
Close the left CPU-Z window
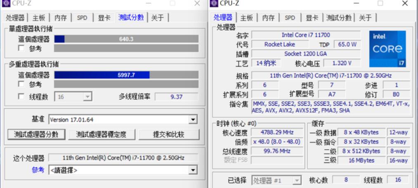[197, 3]
